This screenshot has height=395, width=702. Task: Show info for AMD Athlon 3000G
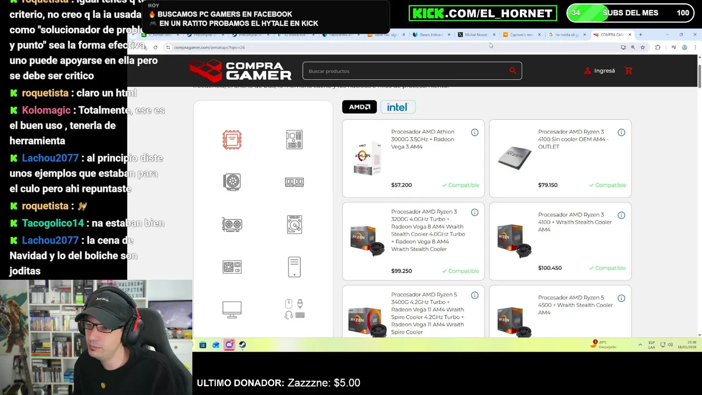pyautogui.click(x=474, y=132)
